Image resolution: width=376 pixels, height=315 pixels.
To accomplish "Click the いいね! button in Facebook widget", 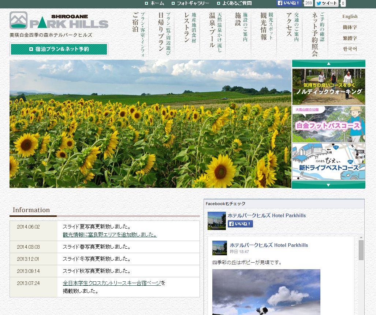I will click(240, 224).
